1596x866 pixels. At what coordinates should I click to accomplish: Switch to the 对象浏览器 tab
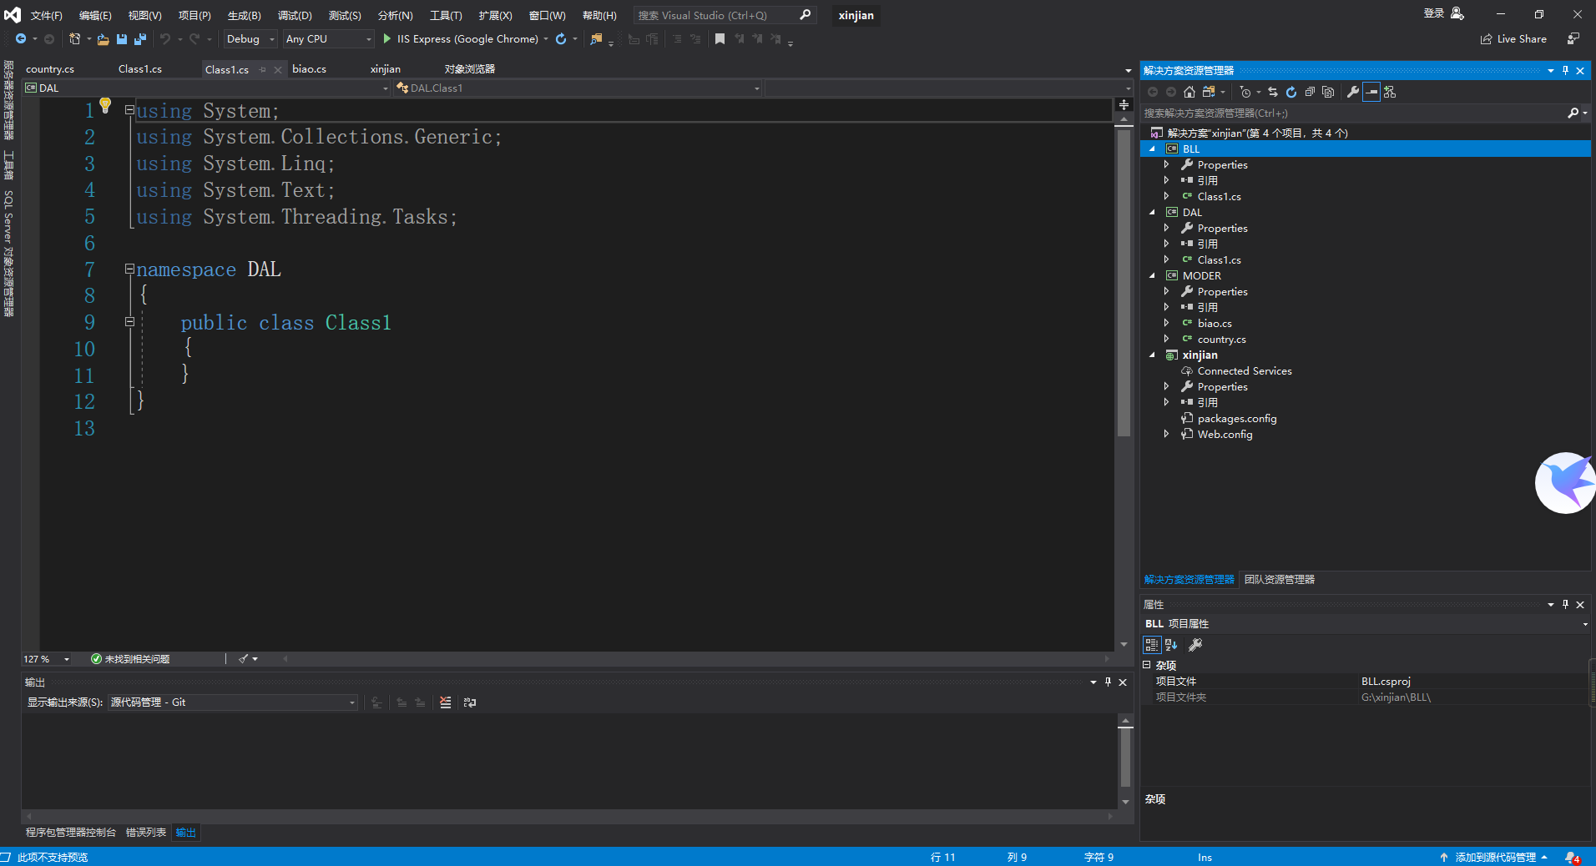pos(470,69)
